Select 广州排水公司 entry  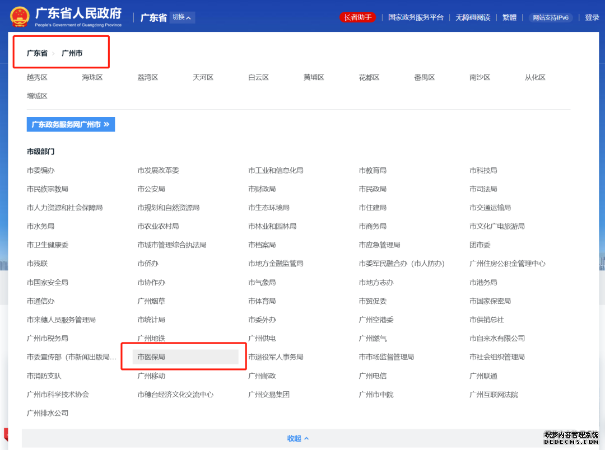[x=48, y=413]
